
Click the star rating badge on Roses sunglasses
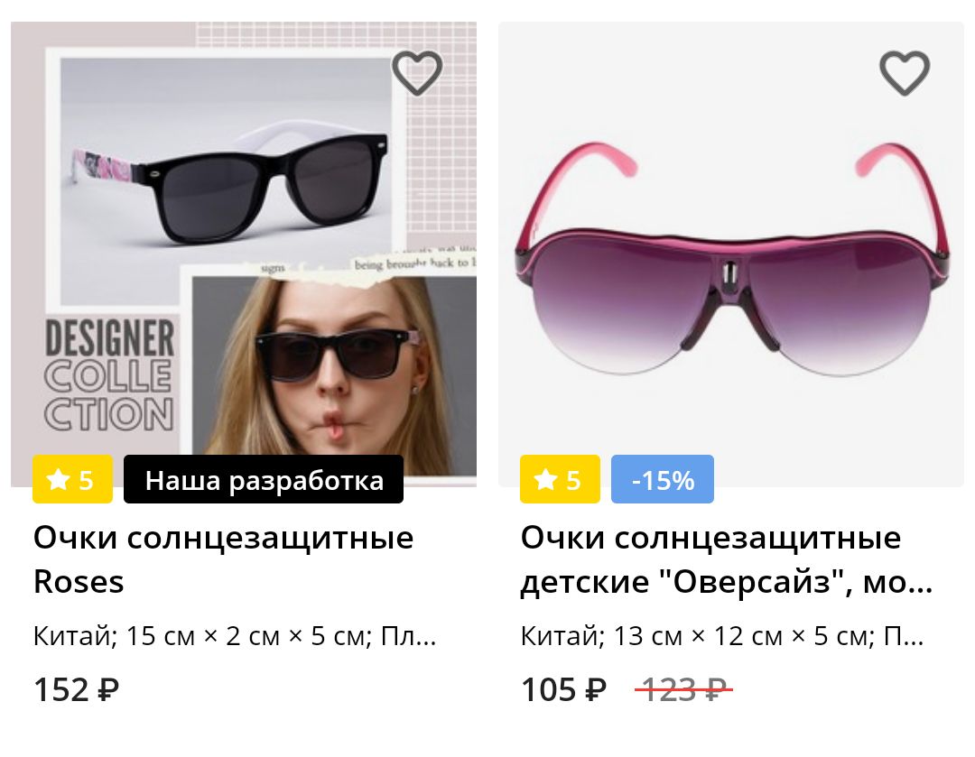click(x=73, y=479)
